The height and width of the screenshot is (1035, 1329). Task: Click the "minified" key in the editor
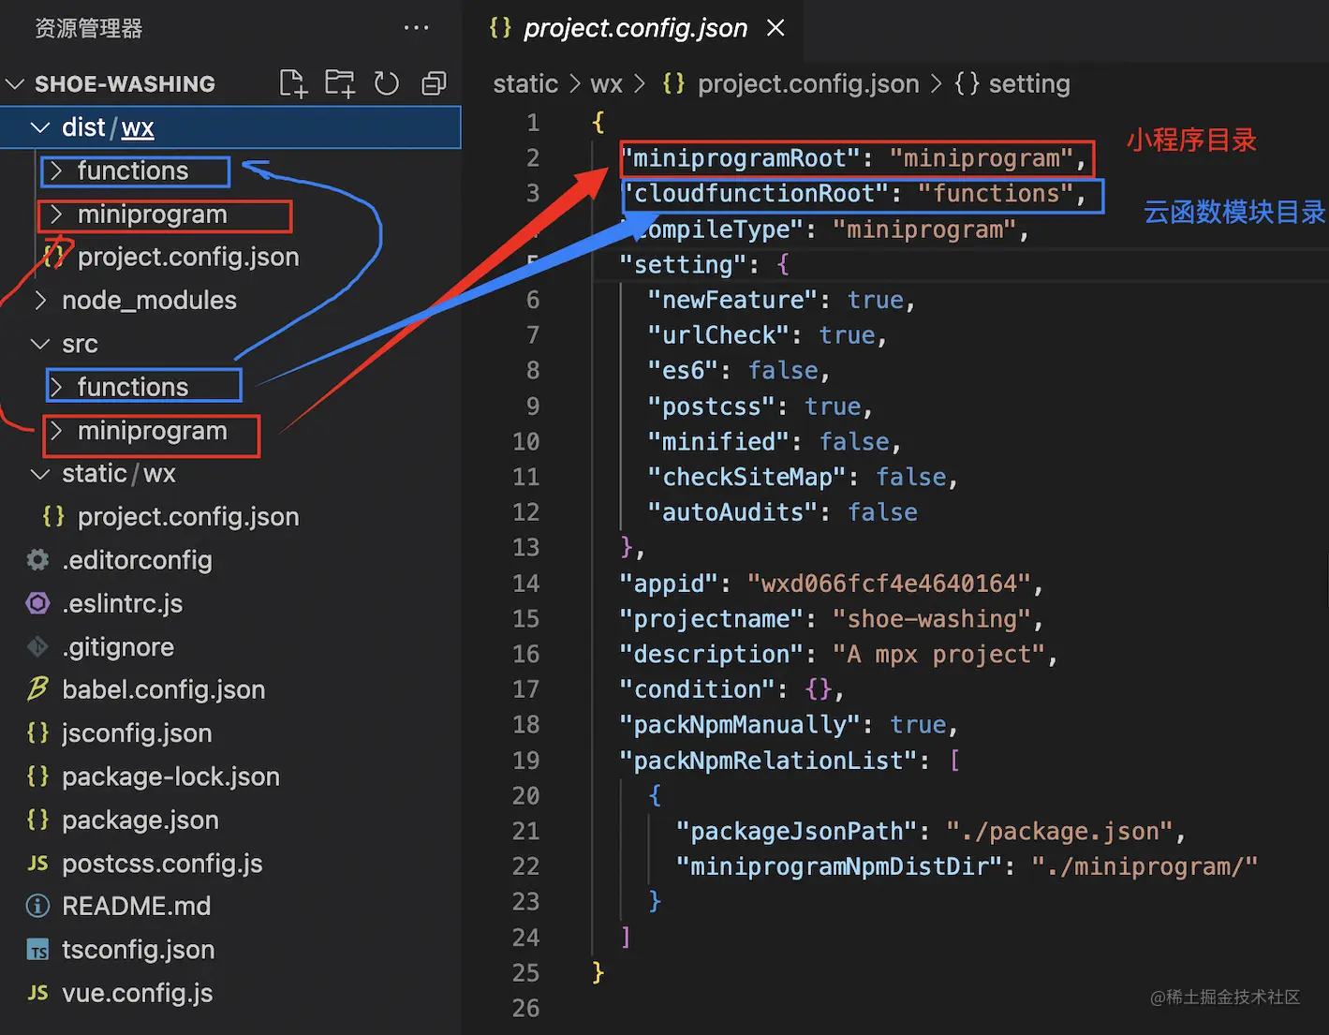(718, 442)
